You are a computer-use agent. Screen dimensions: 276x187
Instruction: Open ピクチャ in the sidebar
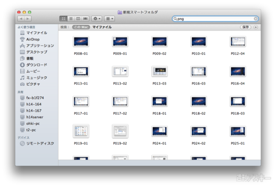[x=30, y=84]
